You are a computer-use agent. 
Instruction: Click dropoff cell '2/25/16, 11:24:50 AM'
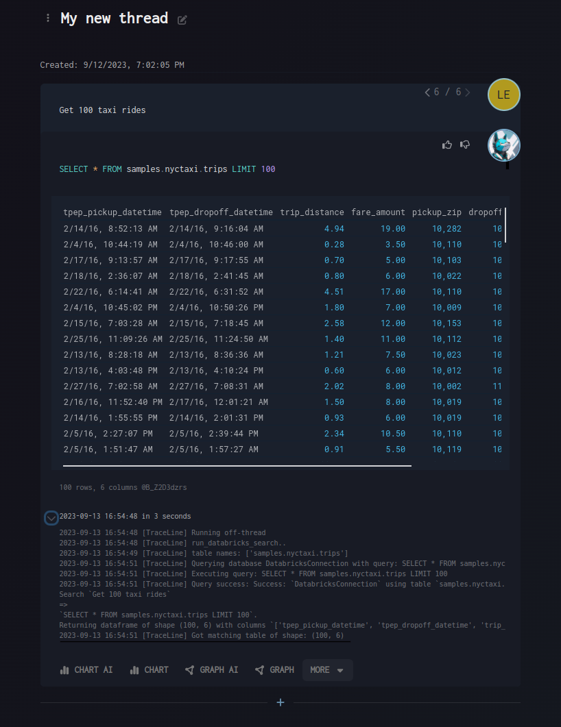point(219,339)
